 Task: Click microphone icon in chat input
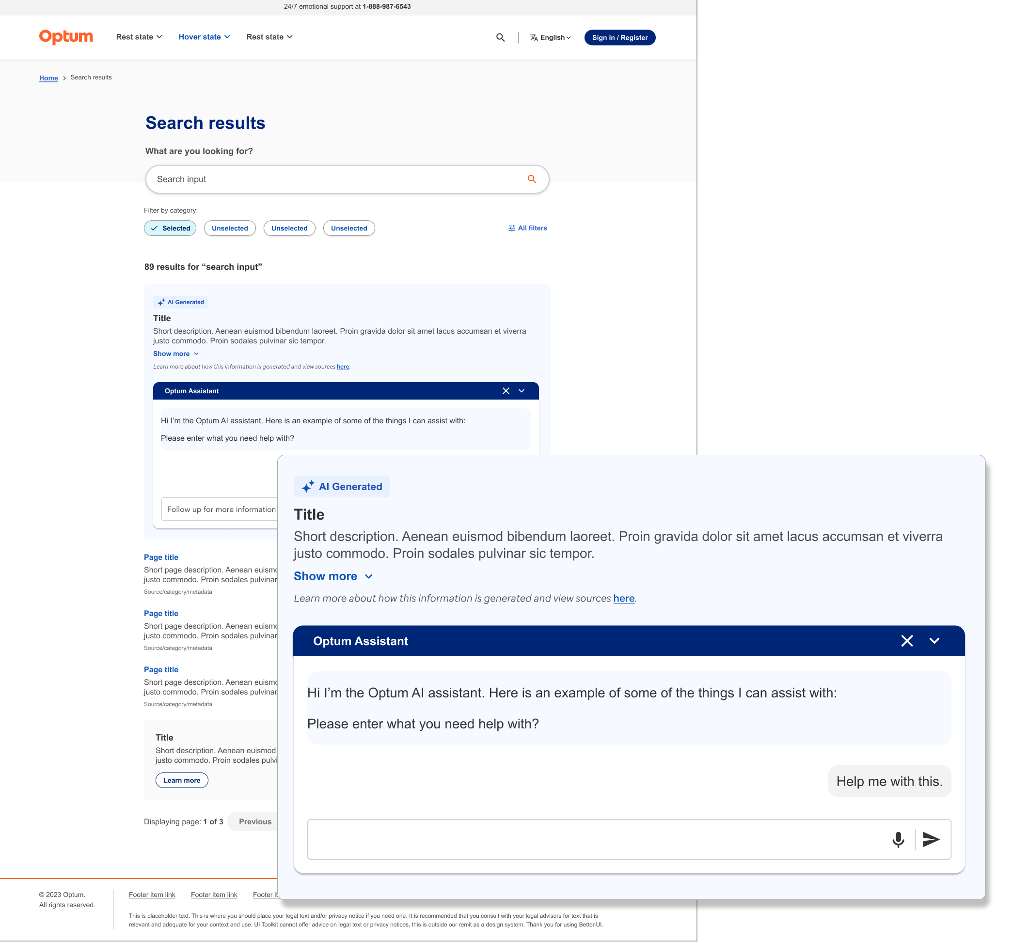point(899,840)
